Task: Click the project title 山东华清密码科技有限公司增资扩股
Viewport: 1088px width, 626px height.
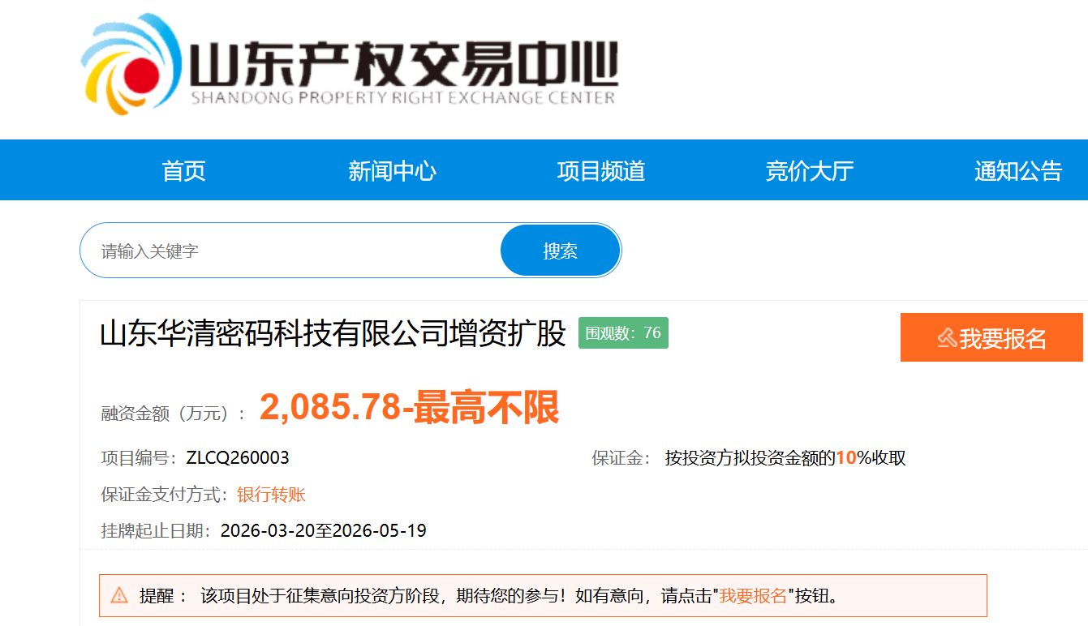Action: point(333,334)
